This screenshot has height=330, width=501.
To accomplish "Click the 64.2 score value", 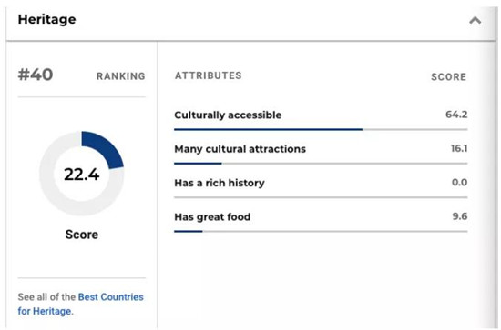I will pos(456,115).
